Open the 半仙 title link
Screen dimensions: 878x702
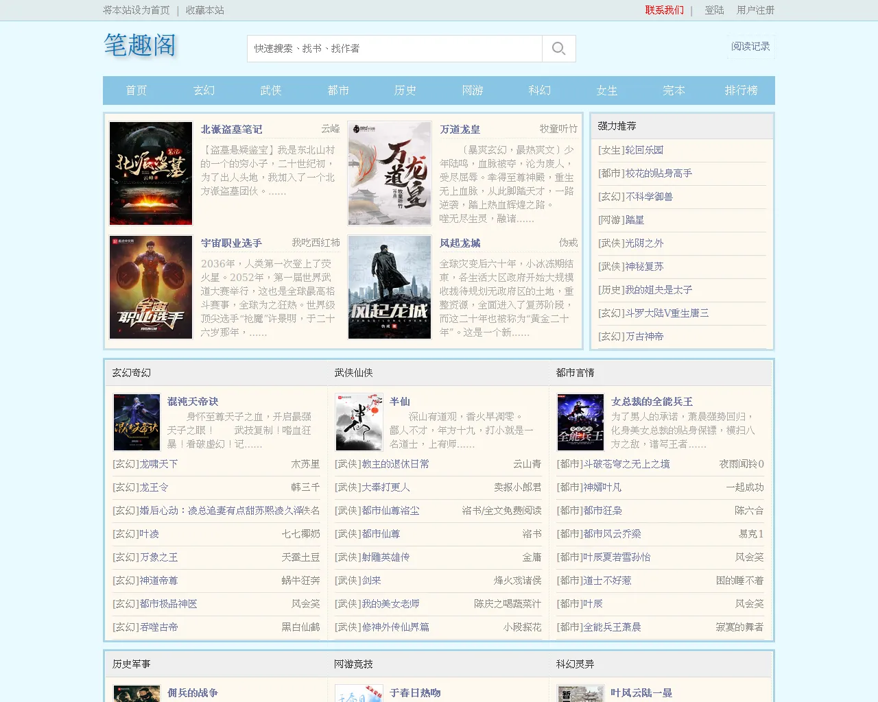pos(399,402)
